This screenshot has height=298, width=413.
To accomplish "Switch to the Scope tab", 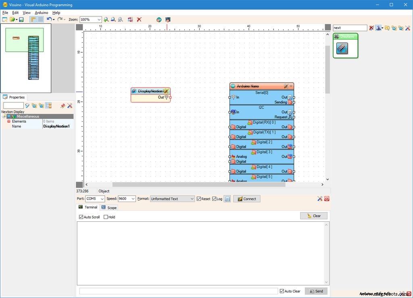I will (x=109, y=208).
